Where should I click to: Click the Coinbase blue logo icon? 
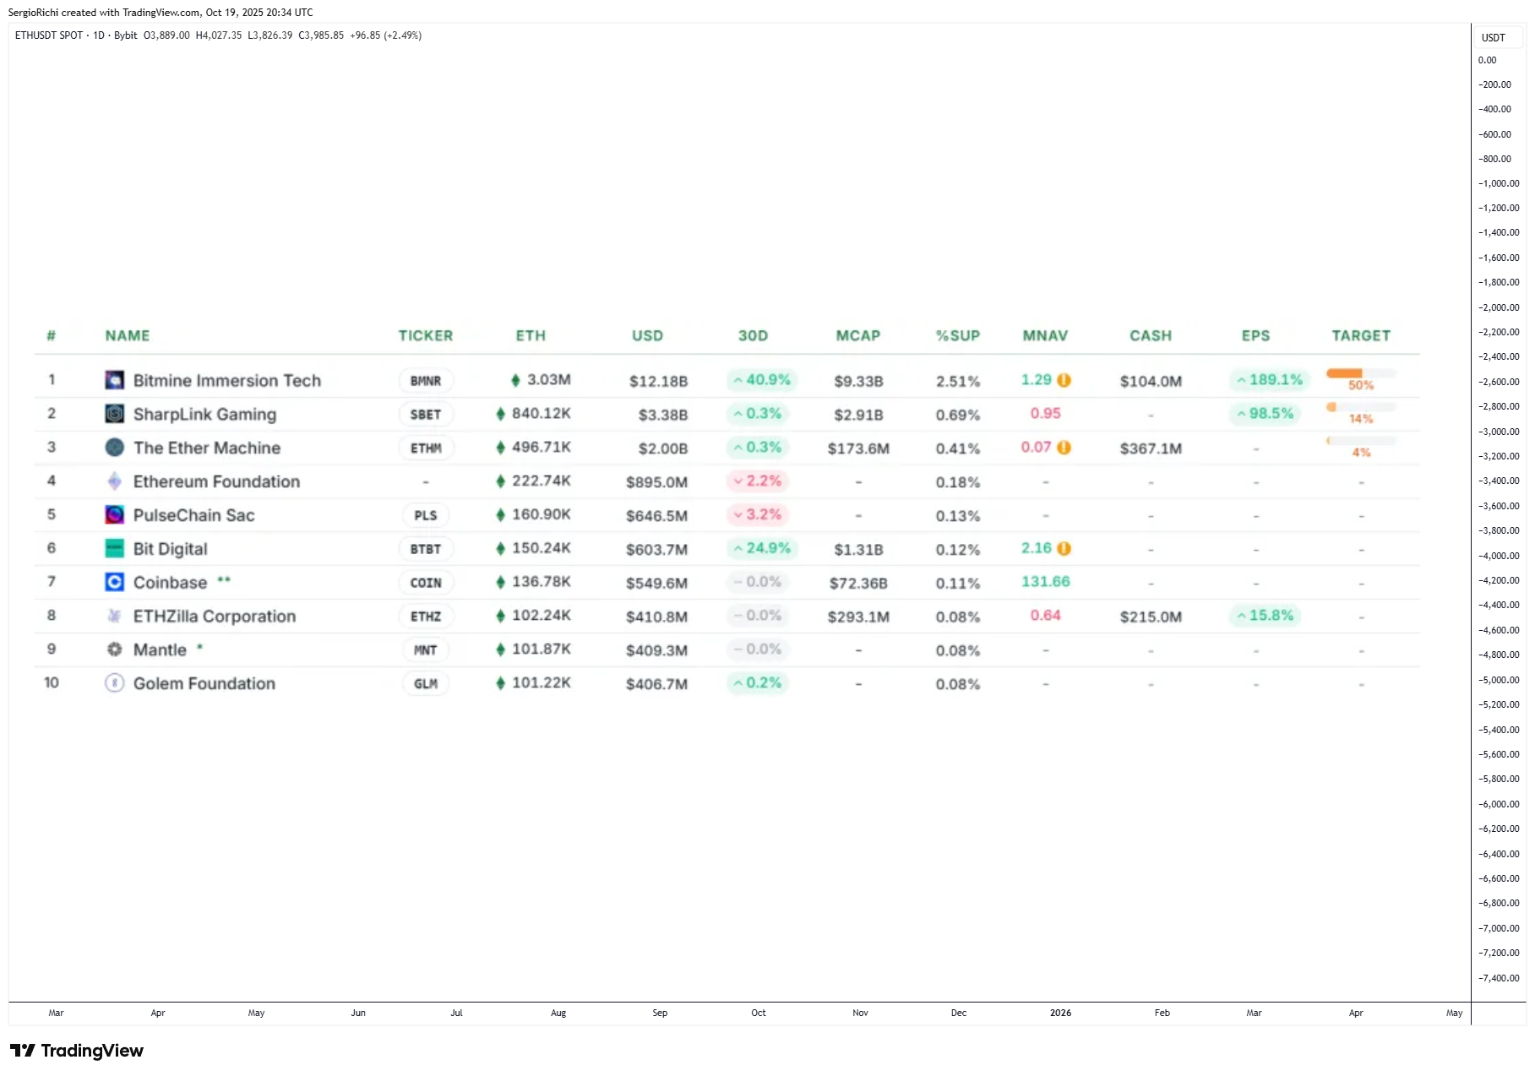pos(114,582)
